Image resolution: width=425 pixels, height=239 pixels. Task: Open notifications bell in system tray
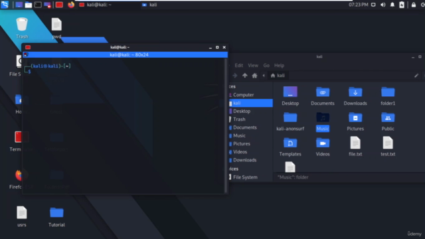[392, 5]
